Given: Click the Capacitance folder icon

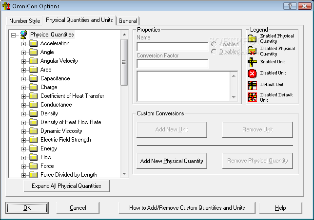Looking at the screenshot, I should [33, 78].
